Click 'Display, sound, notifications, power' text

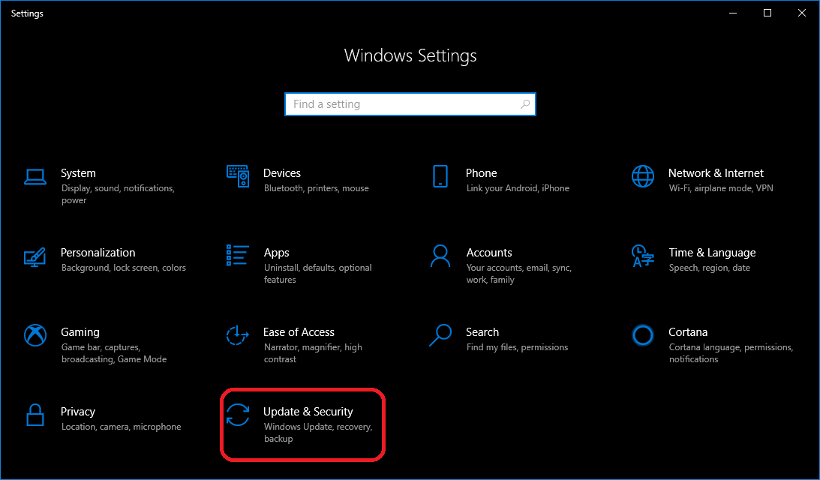(x=119, y=194)
